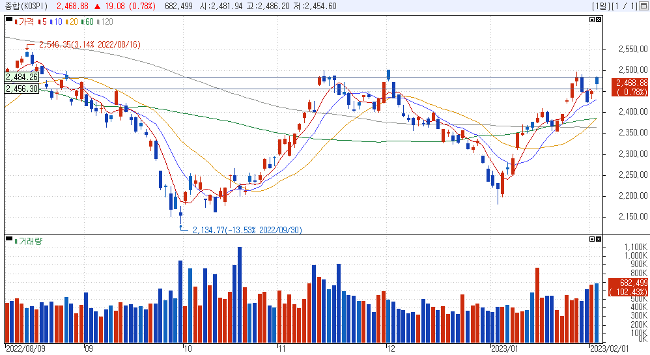Click the 2023/02/01 end date label
This screenshot has height=355, width=650.
tap(610, 348)
